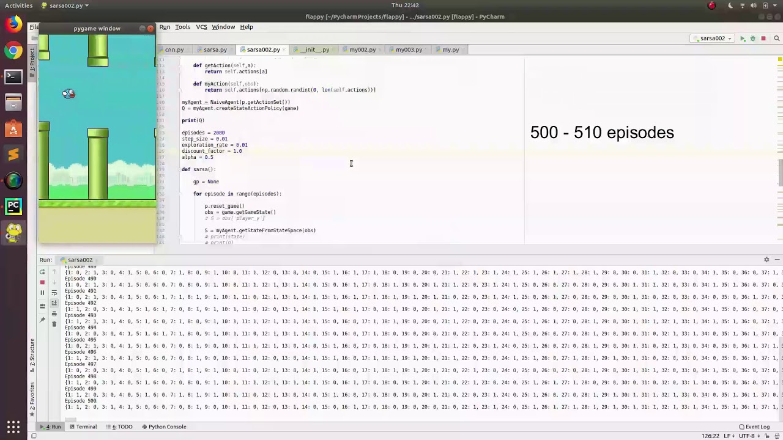Open the sarsa002 run configuration dropdown

[712, 38]
